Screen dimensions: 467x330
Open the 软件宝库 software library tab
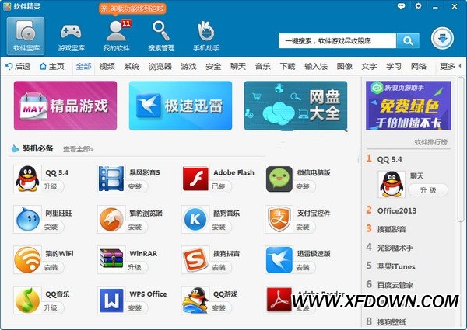[x=26, y=36]
